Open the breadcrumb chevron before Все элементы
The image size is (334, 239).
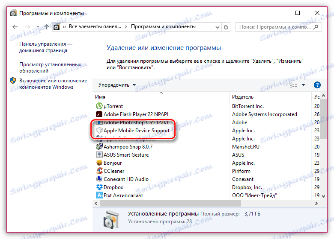[64, 27]
